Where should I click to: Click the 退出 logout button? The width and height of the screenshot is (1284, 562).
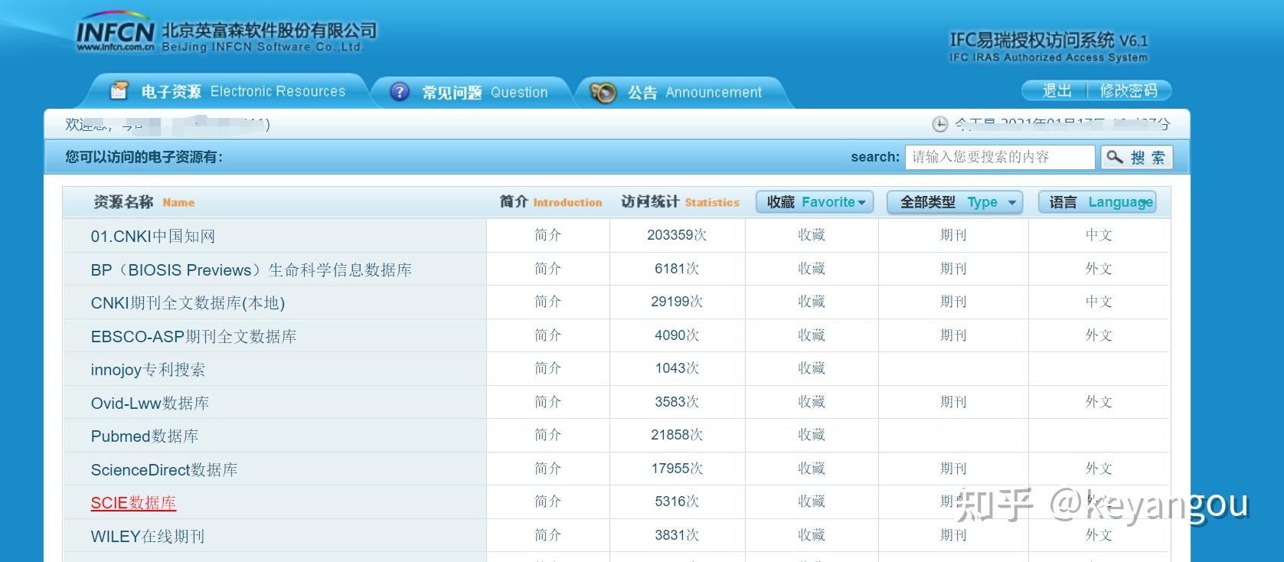coord(1057,90)
